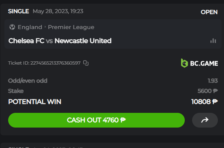This screenshot has height=148, width=224.
Task: Click the OPEN bet status label
Action: click(x=209, y=12)
